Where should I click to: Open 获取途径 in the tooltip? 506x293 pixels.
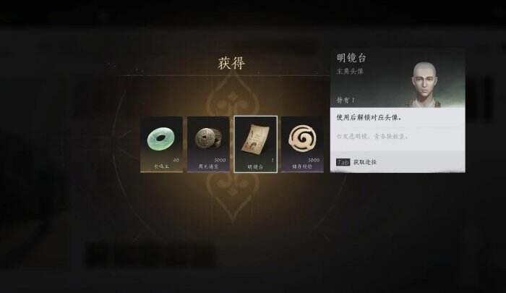coord(365,162)
